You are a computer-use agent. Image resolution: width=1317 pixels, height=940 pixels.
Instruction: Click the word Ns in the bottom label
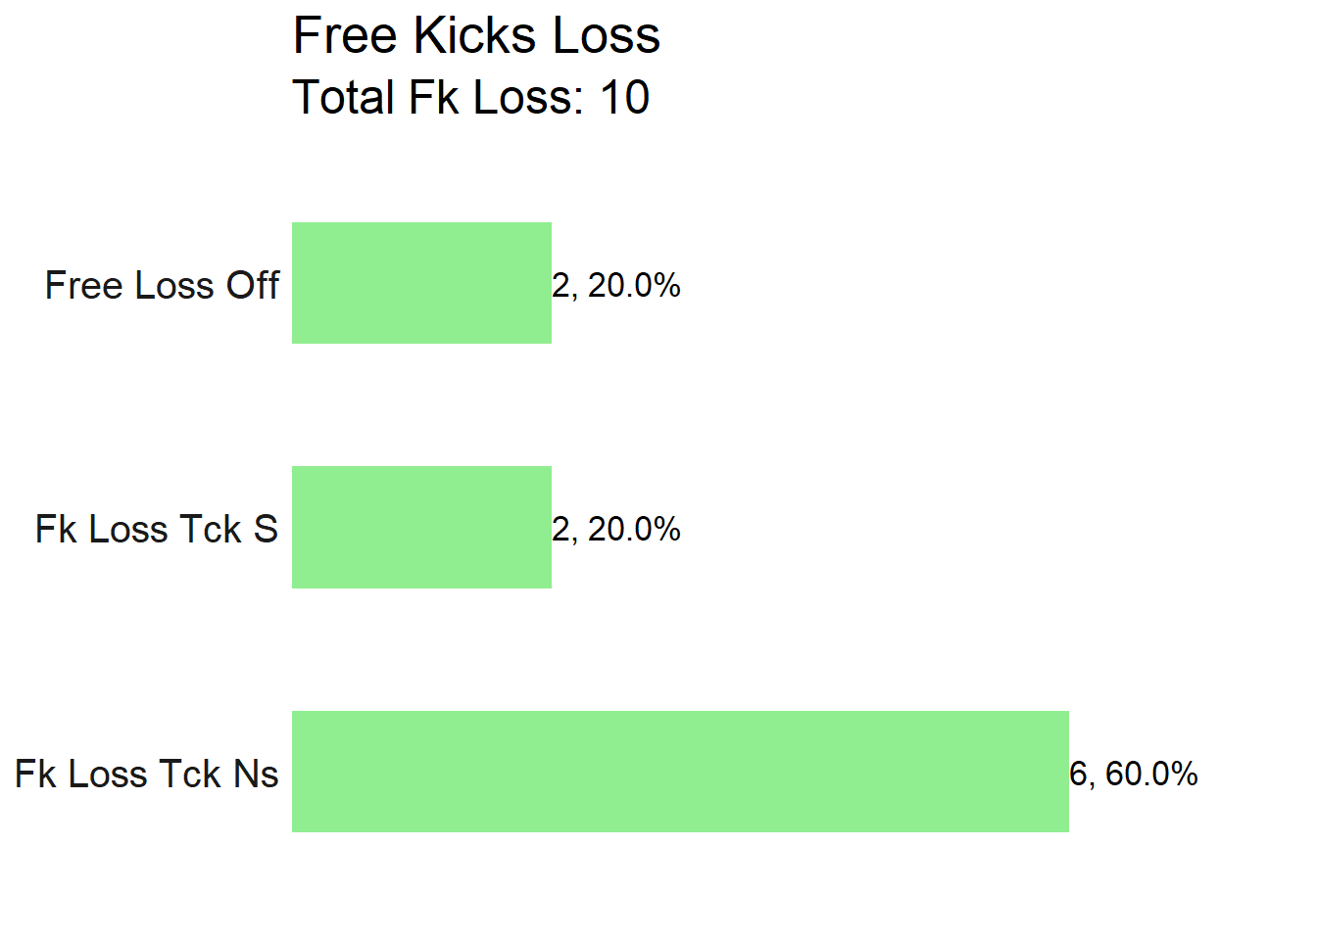point(256,774)
